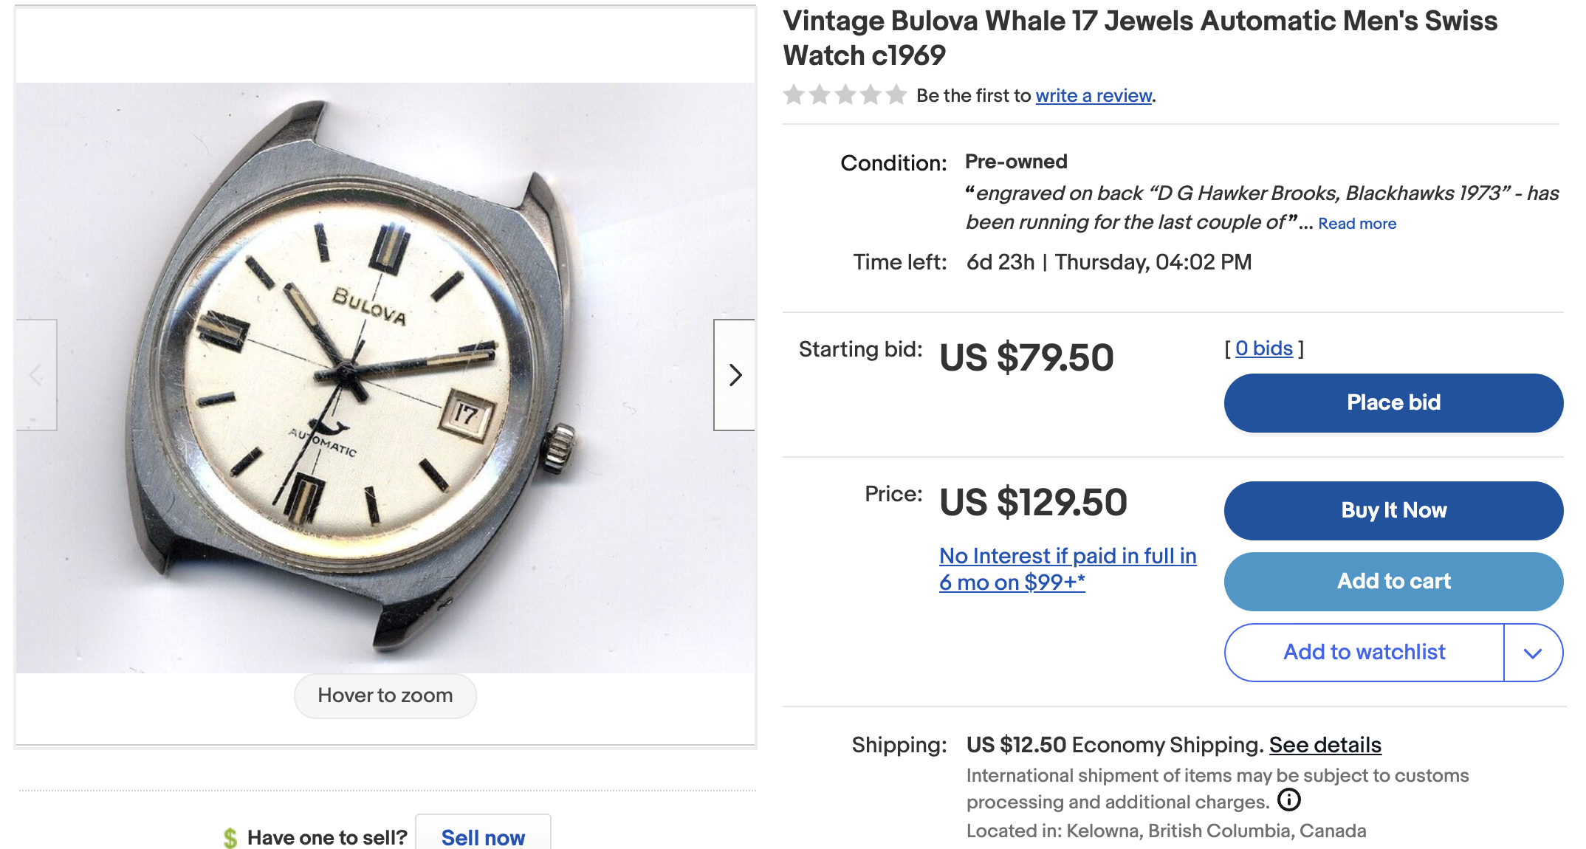Image resolution: width=1586 pixels, height=849 pixels.
Task: Click the Bulova watch main image
Action: pos(385,377)
